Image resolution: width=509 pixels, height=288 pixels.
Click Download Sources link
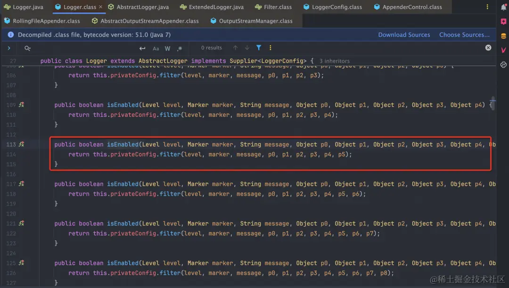[x=404, y=35]
